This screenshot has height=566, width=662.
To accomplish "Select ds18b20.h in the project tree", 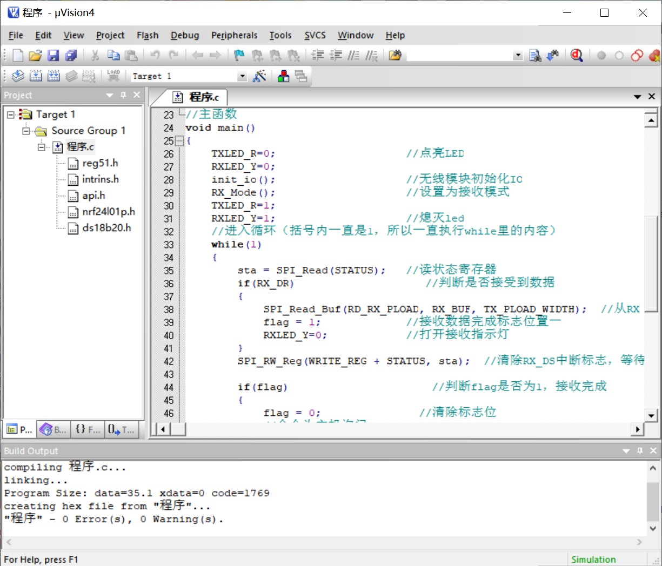I will [x=106, y=228].
